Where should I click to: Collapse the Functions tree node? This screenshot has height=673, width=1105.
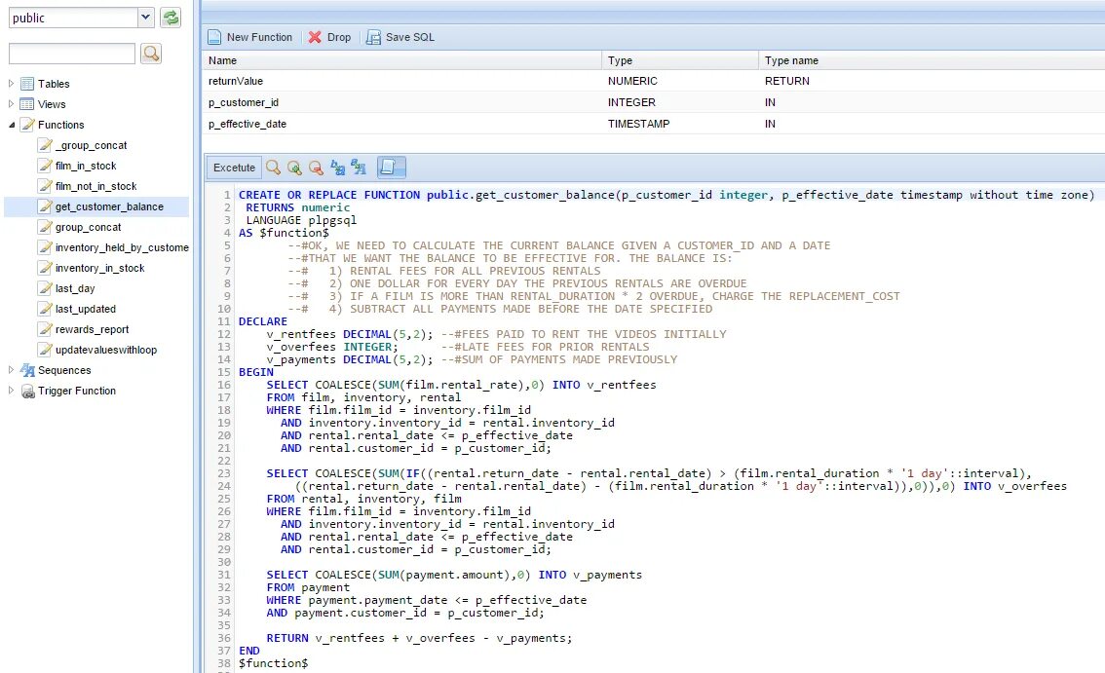[x=12, y=125]
